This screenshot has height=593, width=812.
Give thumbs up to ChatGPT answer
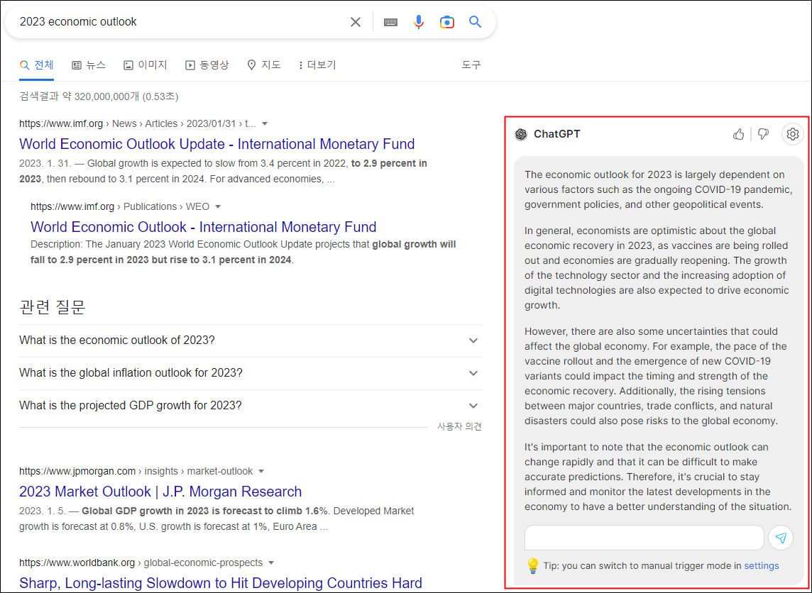[x=738, y=135]
